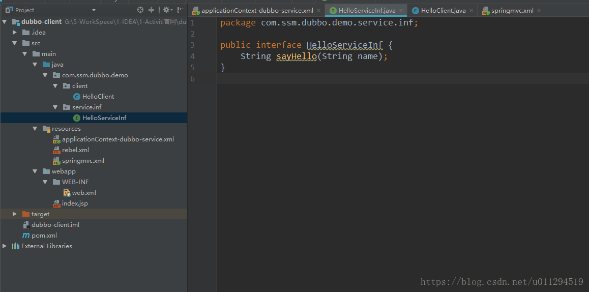Click the Project panel title icon
The image size is (589, 292).
[x=9, y=10]
